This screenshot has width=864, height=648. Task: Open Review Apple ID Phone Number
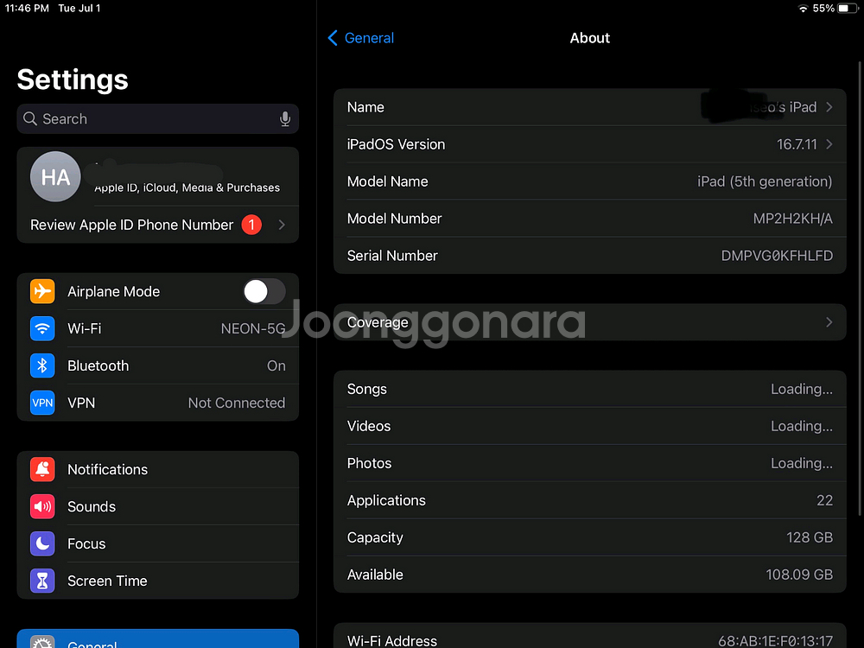(x=158, y=225)
